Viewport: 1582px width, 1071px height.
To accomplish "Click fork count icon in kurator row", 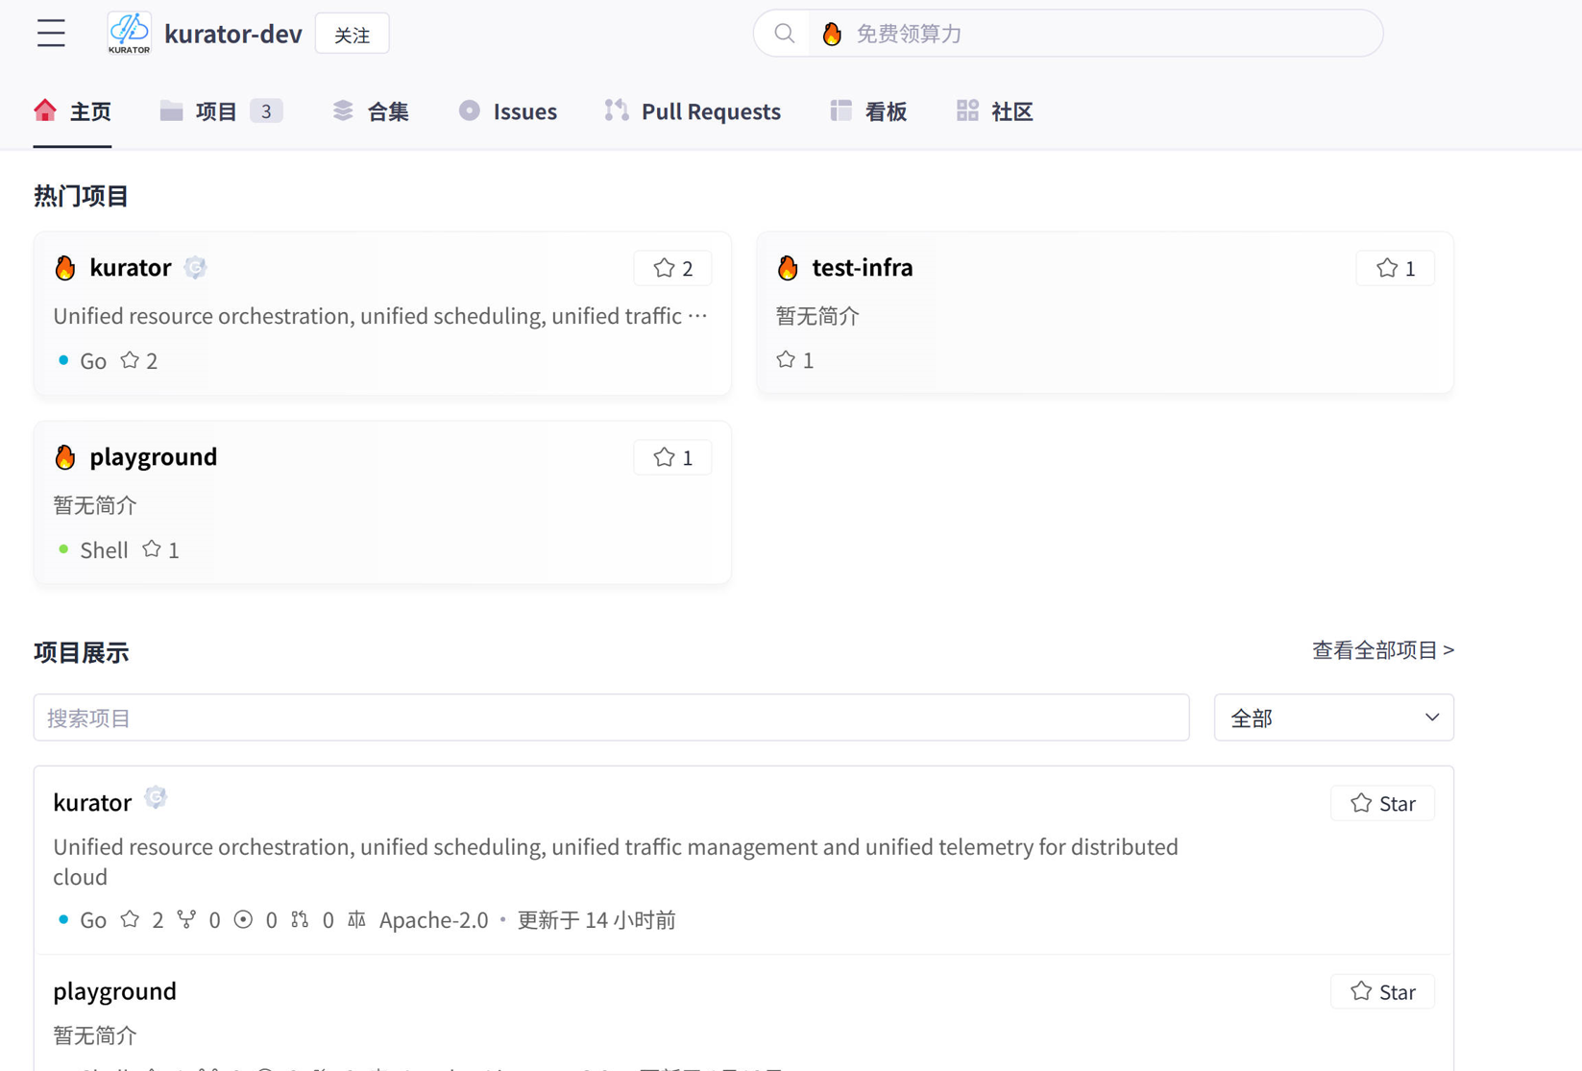I will (x=186, y=919).
